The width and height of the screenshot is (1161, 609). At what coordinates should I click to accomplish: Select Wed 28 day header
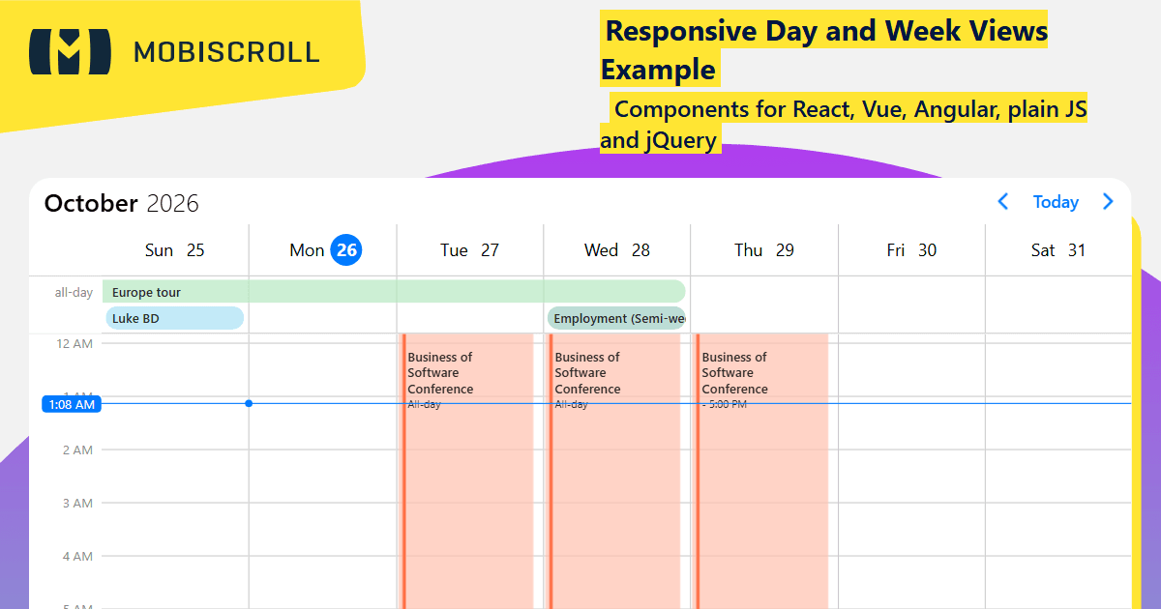tap(617, 250)
